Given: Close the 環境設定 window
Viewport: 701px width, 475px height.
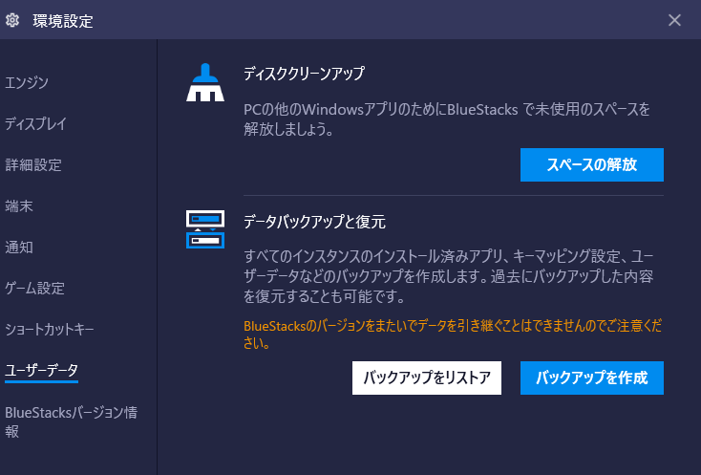Looking at the screenshot, I should 674,20.
